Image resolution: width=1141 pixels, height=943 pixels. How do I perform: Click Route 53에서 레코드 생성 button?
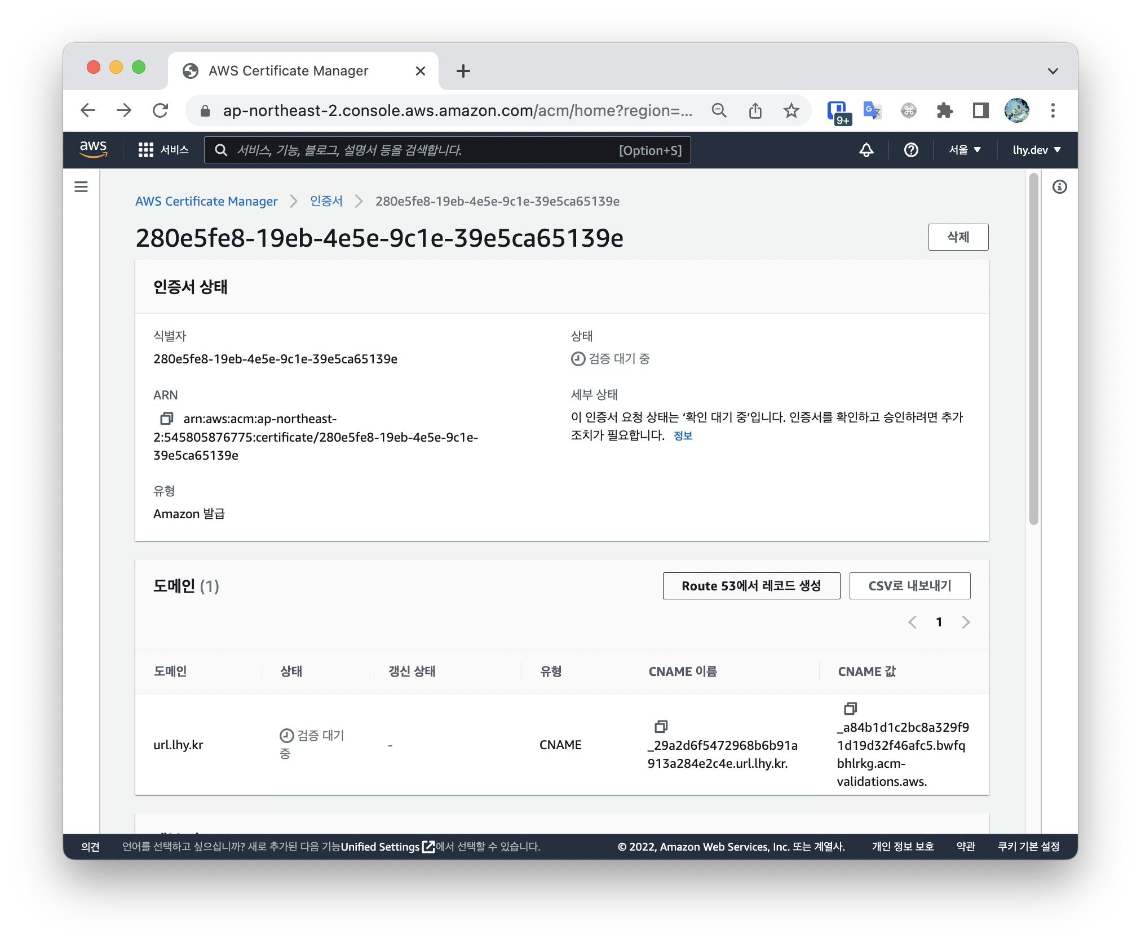click(x=751, y=586)
